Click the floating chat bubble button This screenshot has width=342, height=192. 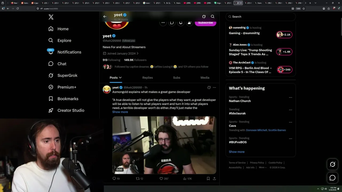pos(332,178)
